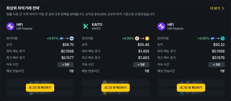Click the +0.57% premium value

(x=53, y=38)
